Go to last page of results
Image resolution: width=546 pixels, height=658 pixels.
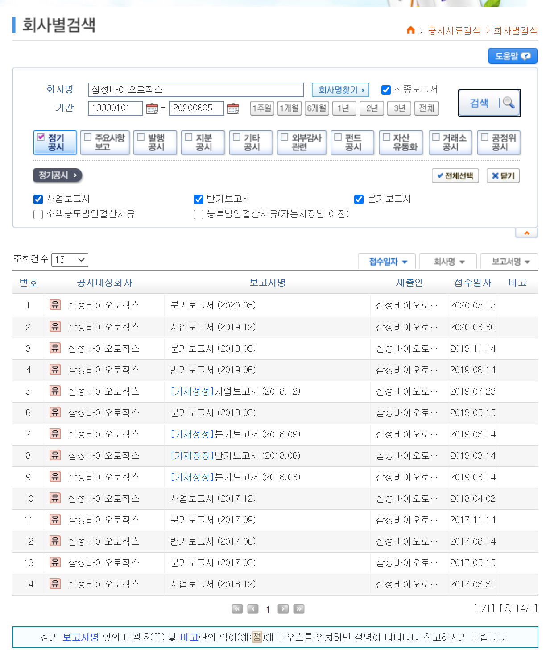coord(299,609)
